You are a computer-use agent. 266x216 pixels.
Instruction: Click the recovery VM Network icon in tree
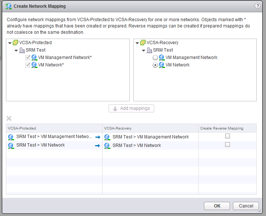click(x=162, y=65)
